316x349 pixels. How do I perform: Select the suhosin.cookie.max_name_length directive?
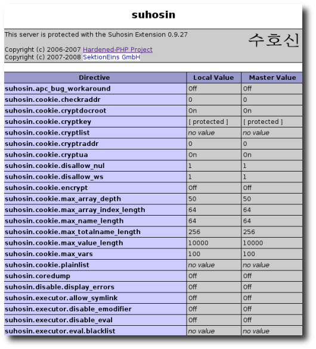[64, 221]
